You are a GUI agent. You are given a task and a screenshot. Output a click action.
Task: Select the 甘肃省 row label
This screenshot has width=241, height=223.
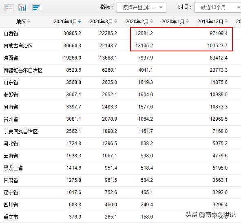point(11,180)
